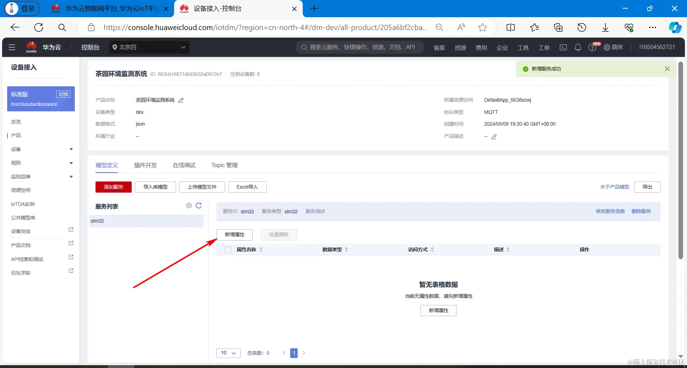Sort by 数据类型 column
The width and height of the screenshot is (687, 368).
346,250
